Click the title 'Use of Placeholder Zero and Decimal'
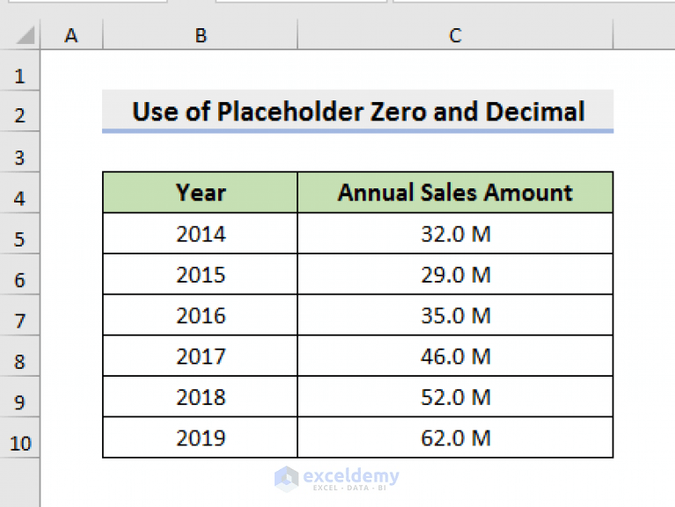This screenshot has height=507, width=675. pos(357,111)
